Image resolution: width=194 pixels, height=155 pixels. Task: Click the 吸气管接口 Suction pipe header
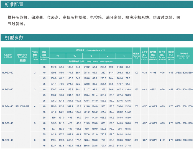click(x=153, y=56)
